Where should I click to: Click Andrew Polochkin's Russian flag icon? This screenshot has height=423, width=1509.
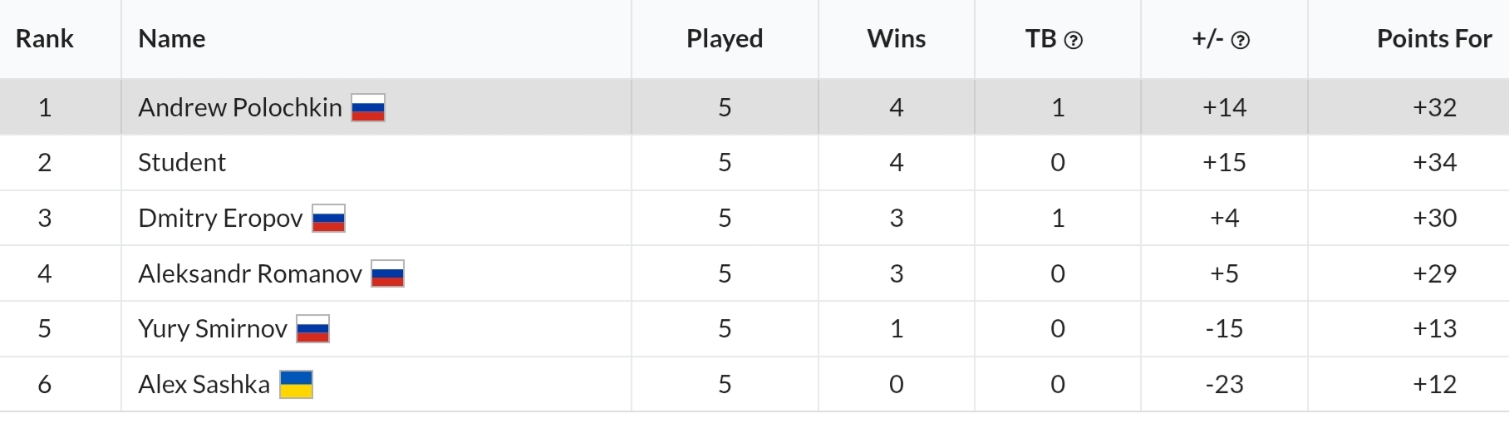[368, 108]
